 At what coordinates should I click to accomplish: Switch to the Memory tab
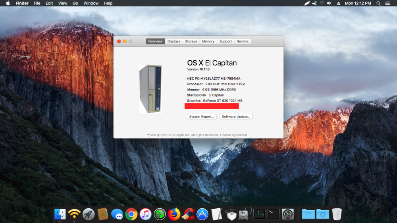(x=208, y=41)
